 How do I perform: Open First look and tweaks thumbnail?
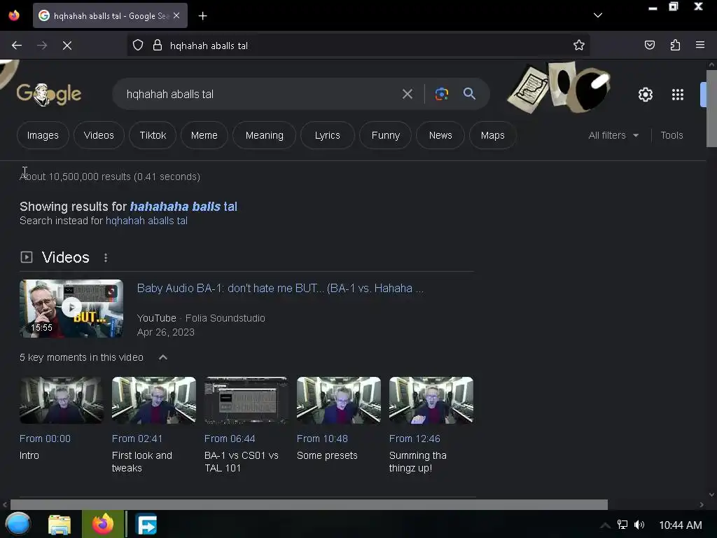153,400
